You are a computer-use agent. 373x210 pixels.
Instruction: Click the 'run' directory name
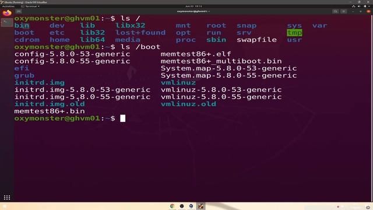214,33
